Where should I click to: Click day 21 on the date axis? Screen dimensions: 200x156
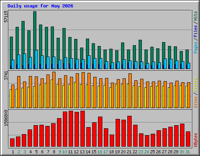[x=129, y=152]
